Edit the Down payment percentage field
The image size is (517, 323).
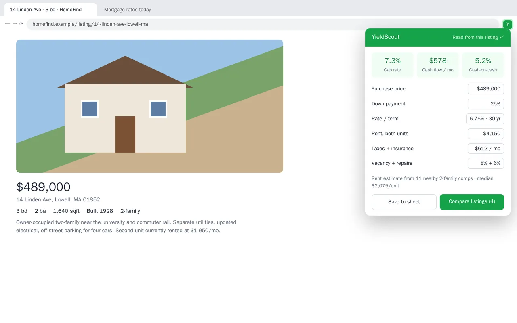tap(486, 104)
